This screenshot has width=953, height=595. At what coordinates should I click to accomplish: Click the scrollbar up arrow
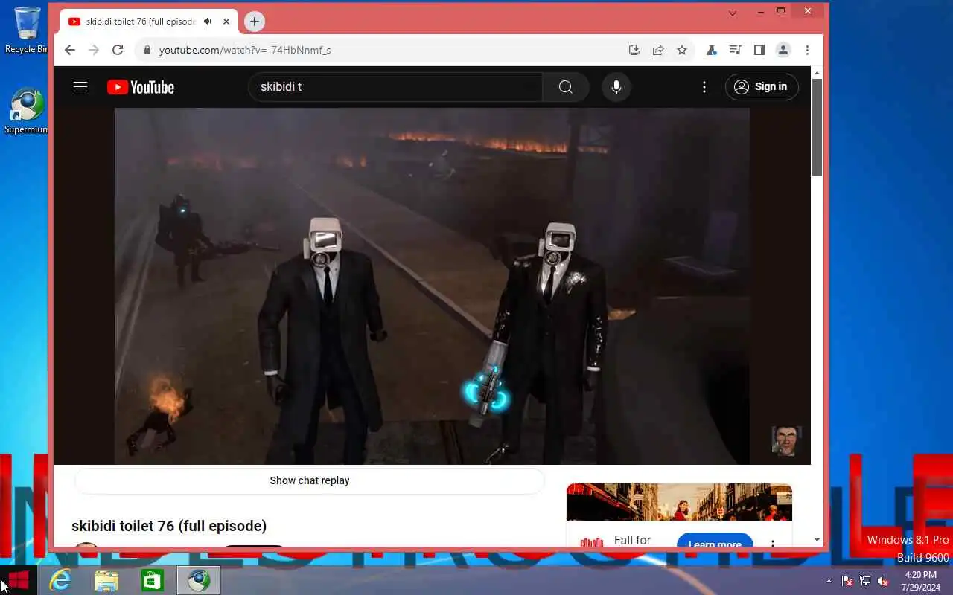817,73
